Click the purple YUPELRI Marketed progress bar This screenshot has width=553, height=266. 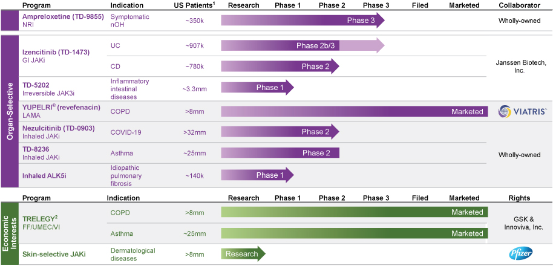(354, 112)
